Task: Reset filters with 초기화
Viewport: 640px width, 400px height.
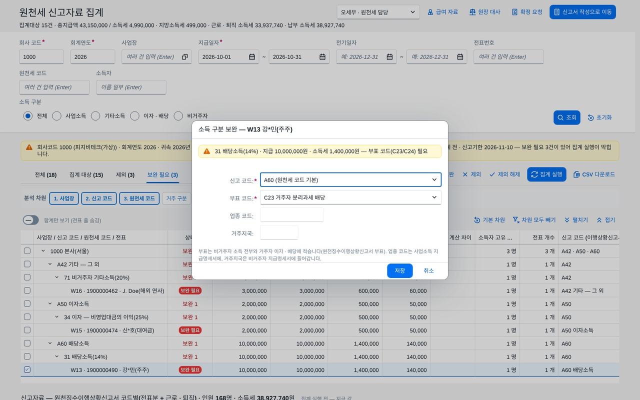Action: pyautogui.click(x=599, y=117)
